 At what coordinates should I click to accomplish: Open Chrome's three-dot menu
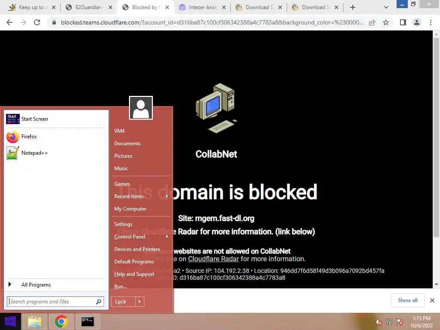click(431, 22)
